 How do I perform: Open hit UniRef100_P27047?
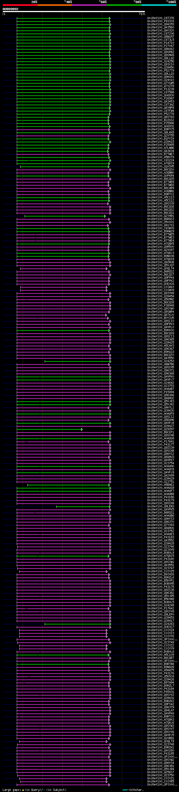tap(161, 46)
